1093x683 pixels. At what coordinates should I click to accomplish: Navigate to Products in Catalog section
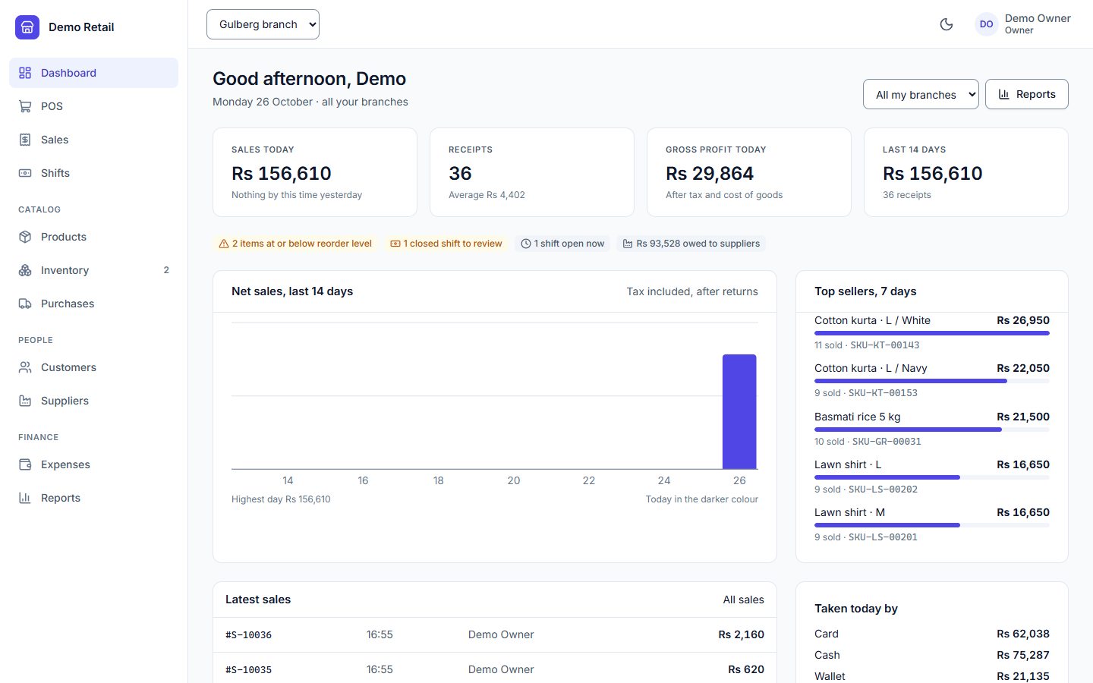click(93, 237)
